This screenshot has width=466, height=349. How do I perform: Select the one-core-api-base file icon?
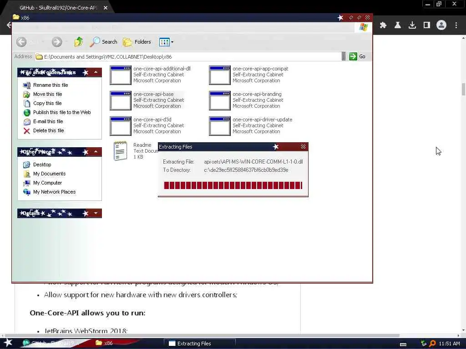(x=120, y=100)
